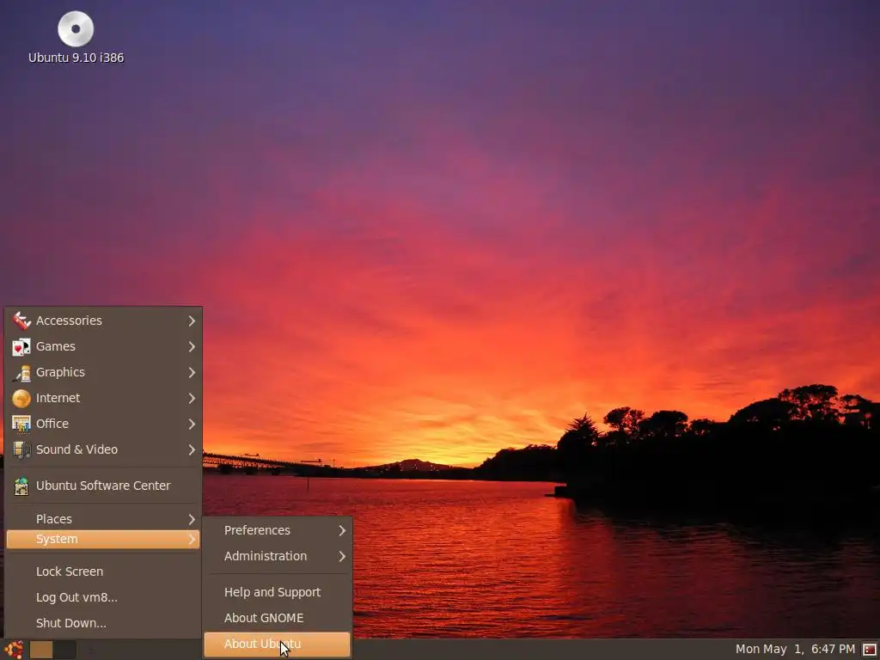The height and width of the screenshot is (660, 880).
Task: Click the Games playing-cards icon
Action: pos(21,346)
